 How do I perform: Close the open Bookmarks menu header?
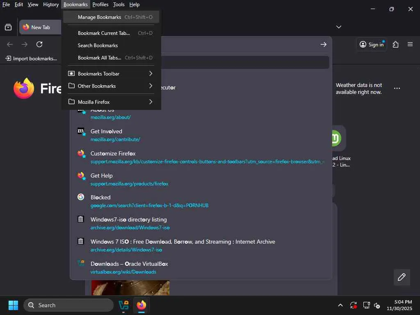(x=75, y=5)
